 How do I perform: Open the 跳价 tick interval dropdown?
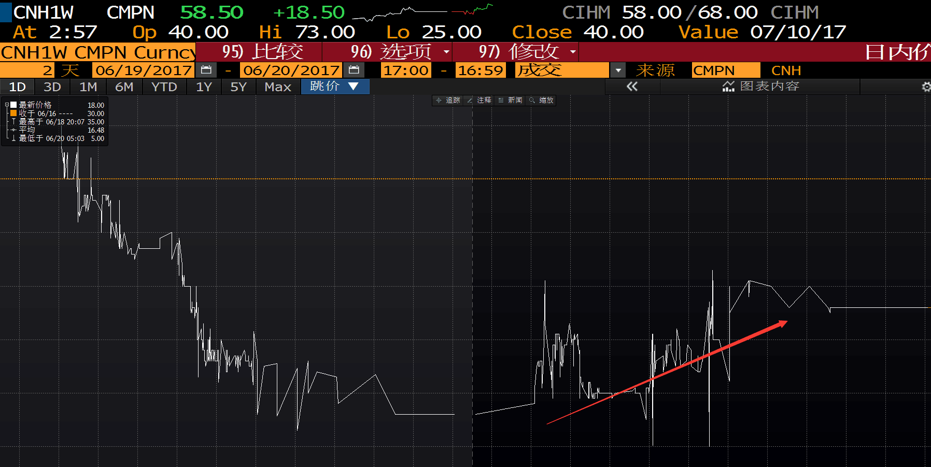point(335,87)
